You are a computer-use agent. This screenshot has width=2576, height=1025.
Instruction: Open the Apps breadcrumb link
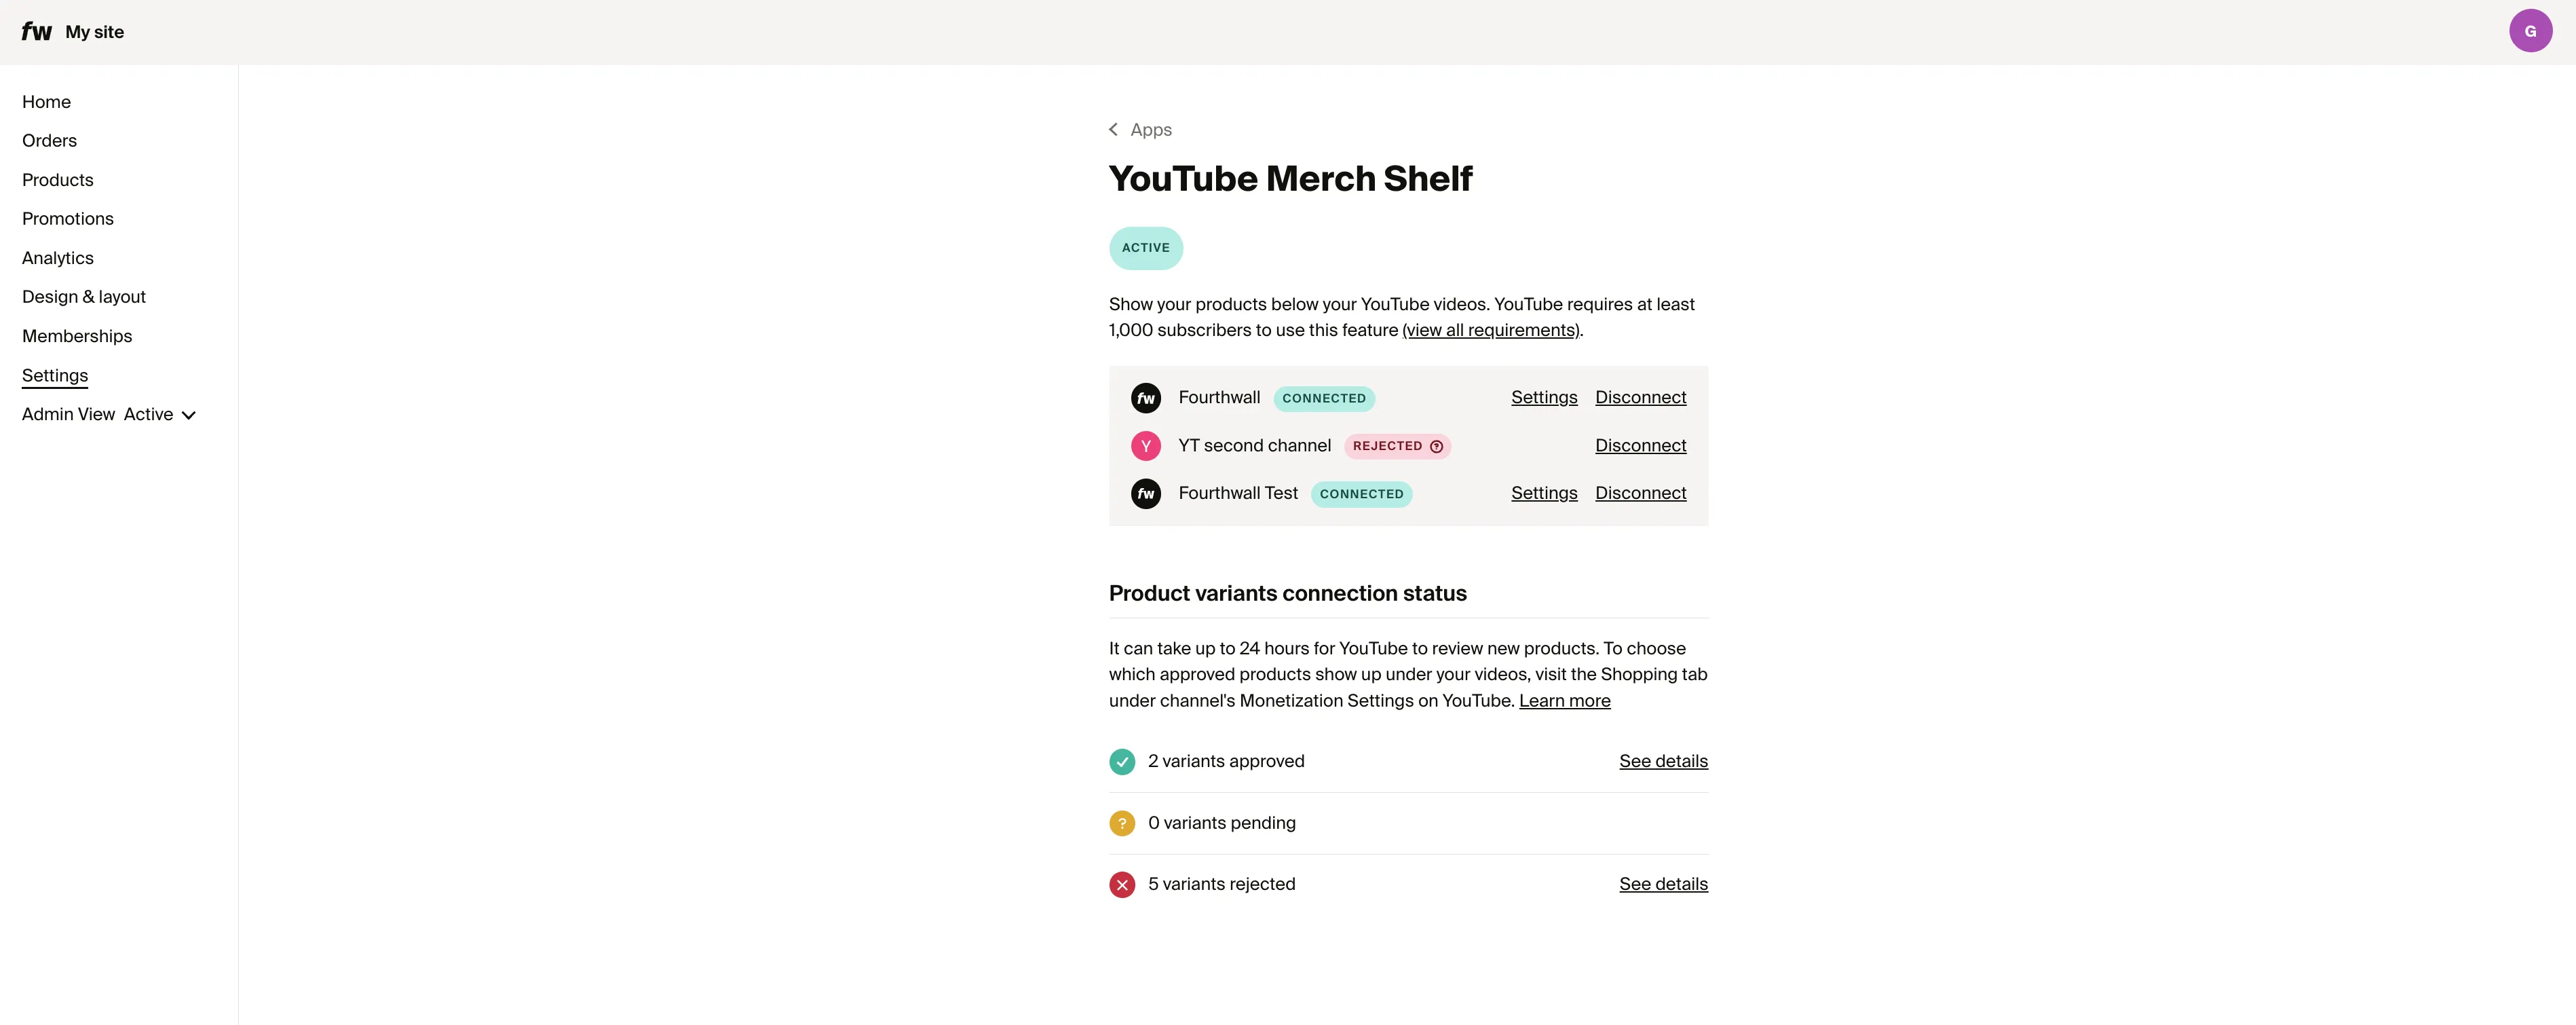click(1150, 129)
